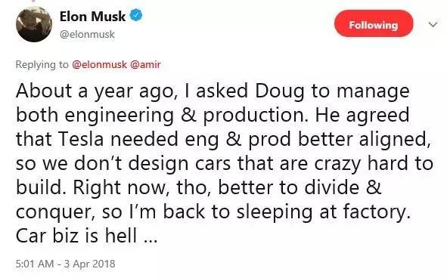This screenshot has width=447, height=278.
Task: Open Elon Musk's round profile avatar
Action: tap(34, 24)
